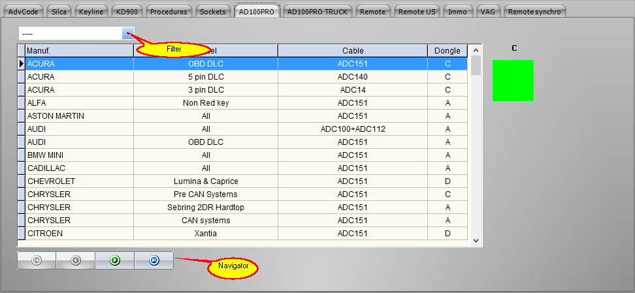The height and width of the screenshot is (293, 635).
Task: Click the Cable column header
Action: (x=353, y=51)
